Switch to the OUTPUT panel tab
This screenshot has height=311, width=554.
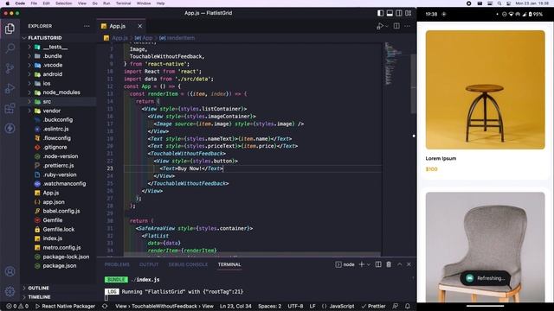149,264
